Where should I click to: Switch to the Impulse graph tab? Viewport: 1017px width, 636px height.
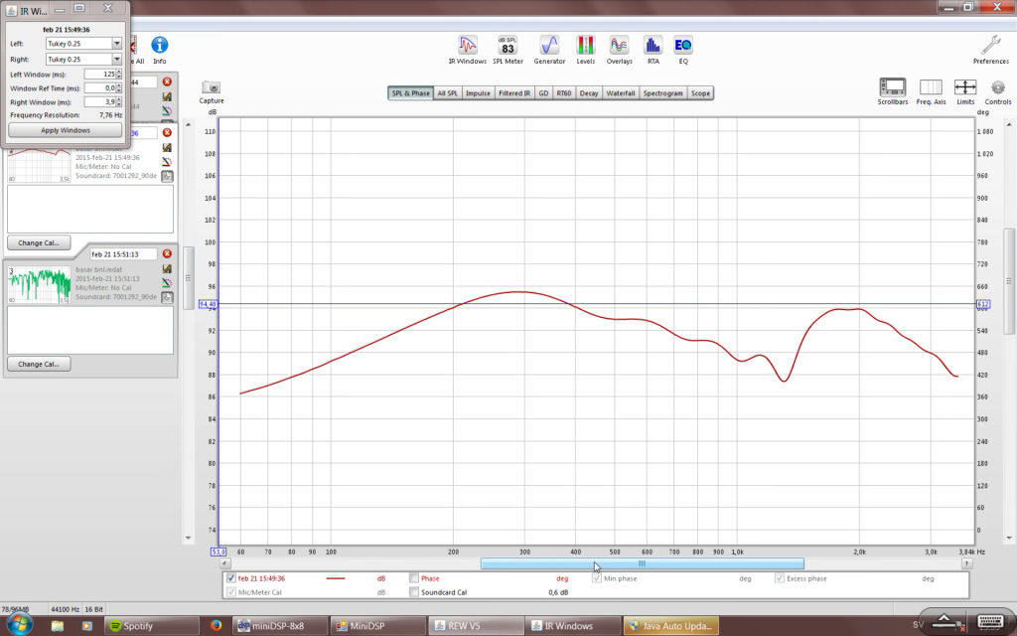click(478, 92)
